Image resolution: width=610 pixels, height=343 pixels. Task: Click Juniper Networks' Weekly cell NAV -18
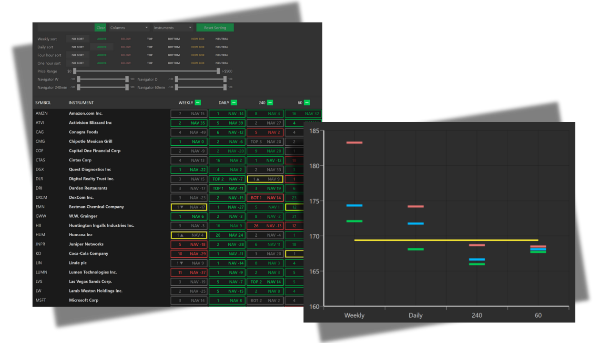pyautogui.click(x=189, y=244)
